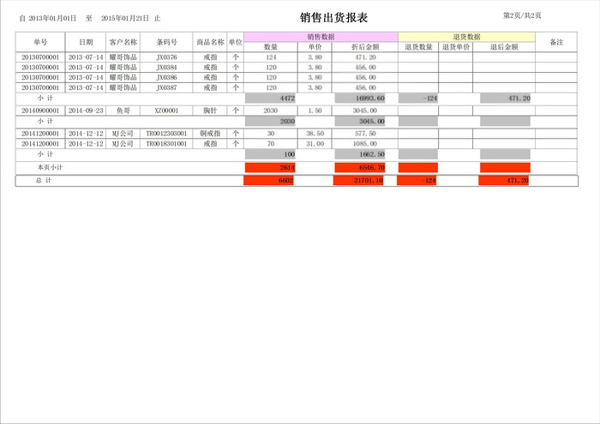The image size is (600, 424).
Task: Select barcode cell TR0012303001
Action: (x=166, y=134)
